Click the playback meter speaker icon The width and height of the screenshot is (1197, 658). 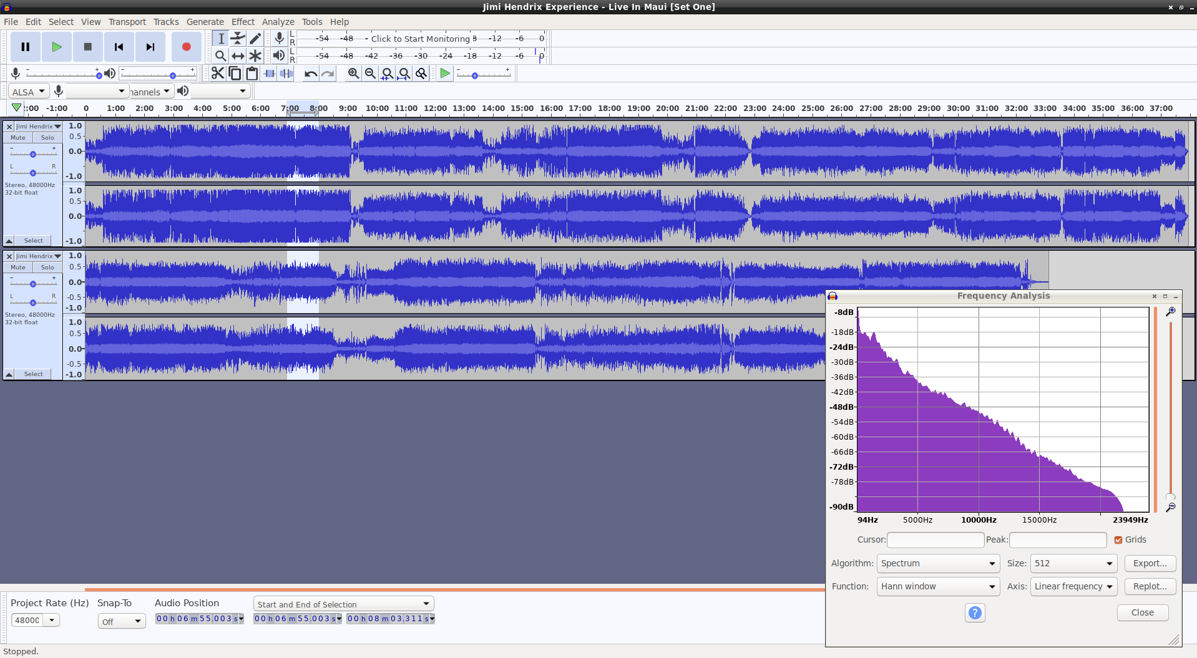[x=279, y=56]
